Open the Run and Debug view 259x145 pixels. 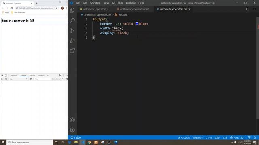pyautogui.click(x=72, y=40)
